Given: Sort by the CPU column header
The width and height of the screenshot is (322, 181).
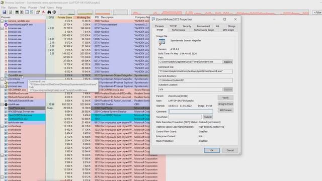Looking at the screenshot, I should click(x=51, y=18).
